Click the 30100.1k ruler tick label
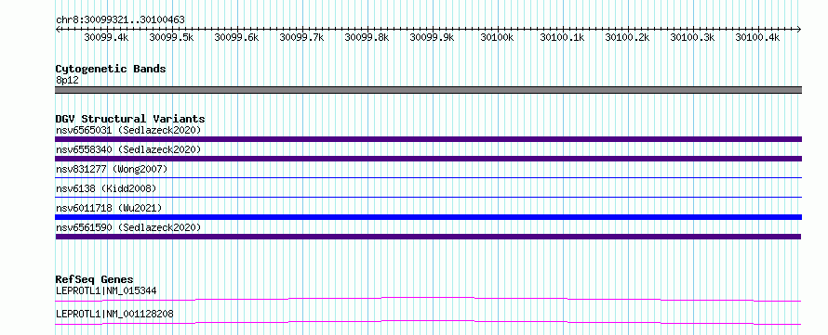828x335 pixels. click(562, 37)
